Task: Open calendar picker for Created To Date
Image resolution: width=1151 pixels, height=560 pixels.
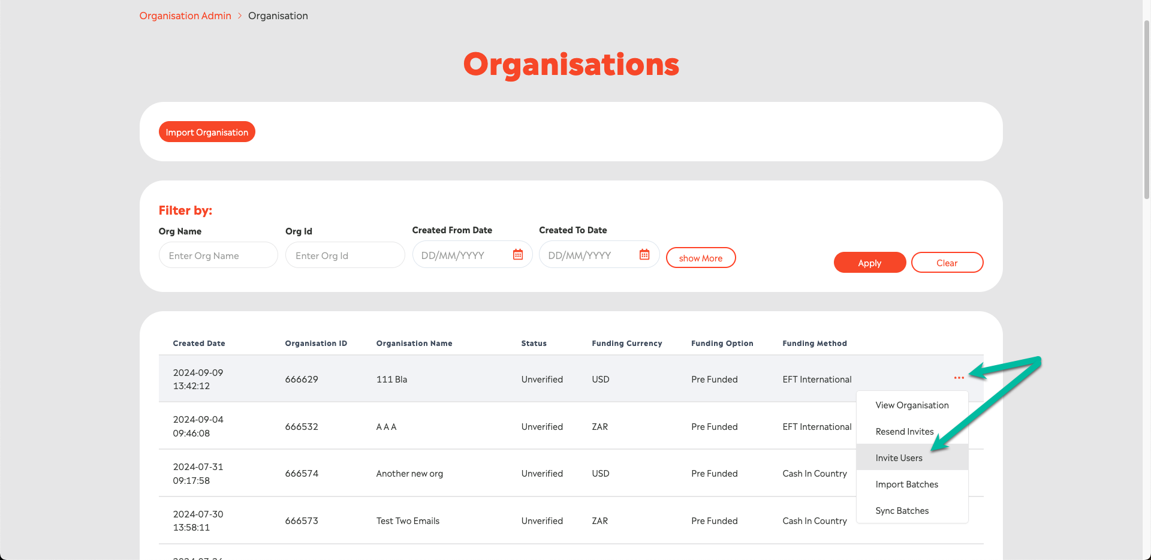Action: point(644,255)
